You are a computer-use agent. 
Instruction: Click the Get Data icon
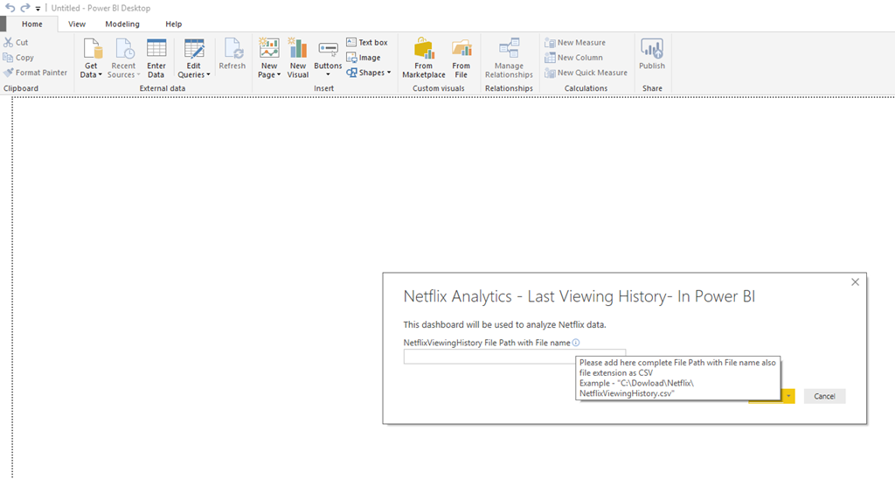coord(91,49)
